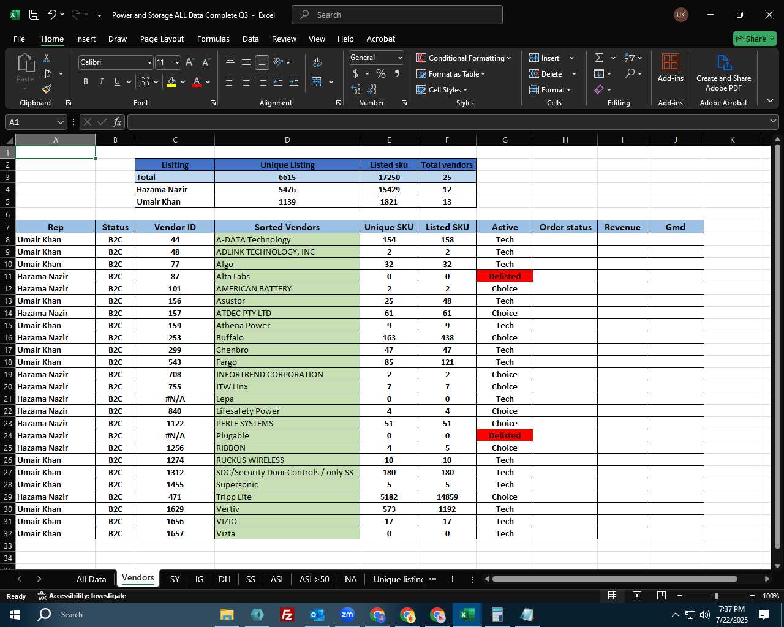
Task: Open FileZilla from Windows taskbar
Action: point(287,615)
